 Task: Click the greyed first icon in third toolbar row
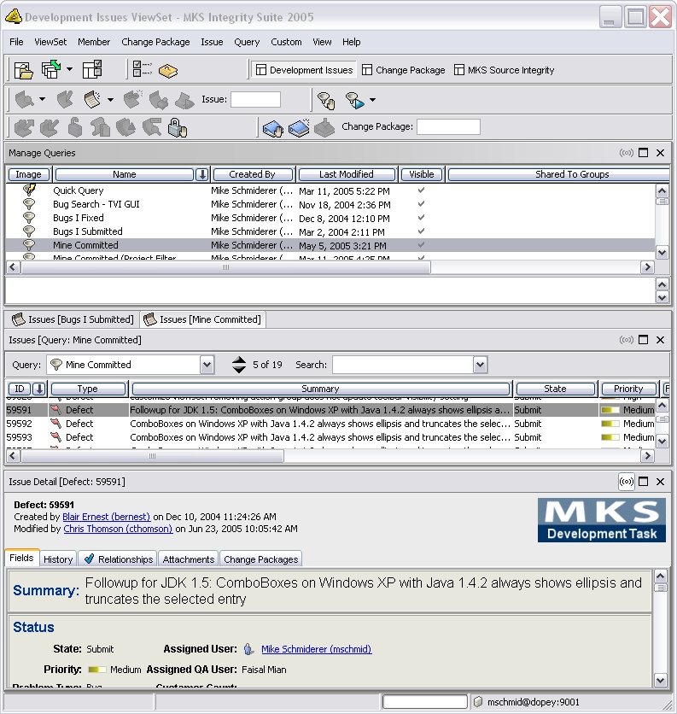click(24, 127)
